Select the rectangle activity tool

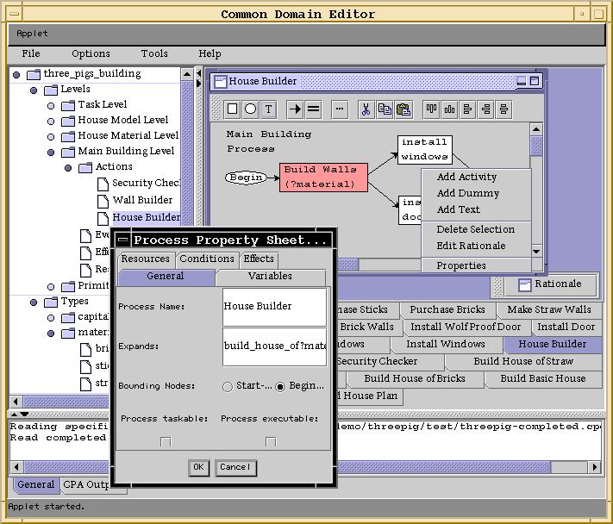233,109
